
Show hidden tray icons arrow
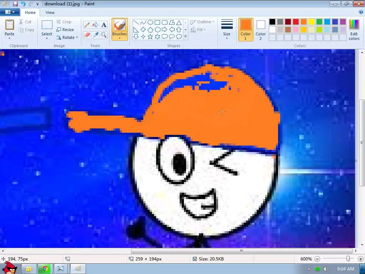[309, 269]
